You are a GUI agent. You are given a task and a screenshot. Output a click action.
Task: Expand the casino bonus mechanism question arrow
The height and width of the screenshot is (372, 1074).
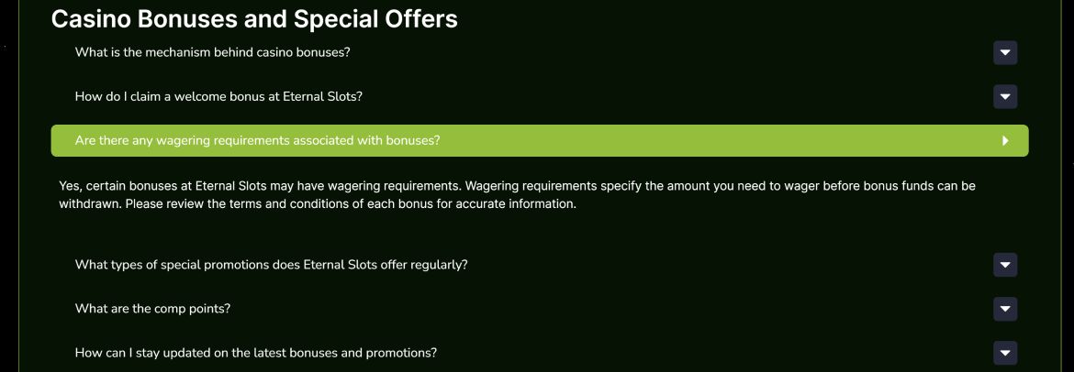pos(1005,53)
